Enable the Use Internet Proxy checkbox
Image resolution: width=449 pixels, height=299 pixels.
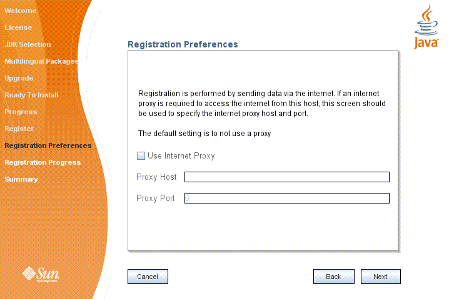141,155
